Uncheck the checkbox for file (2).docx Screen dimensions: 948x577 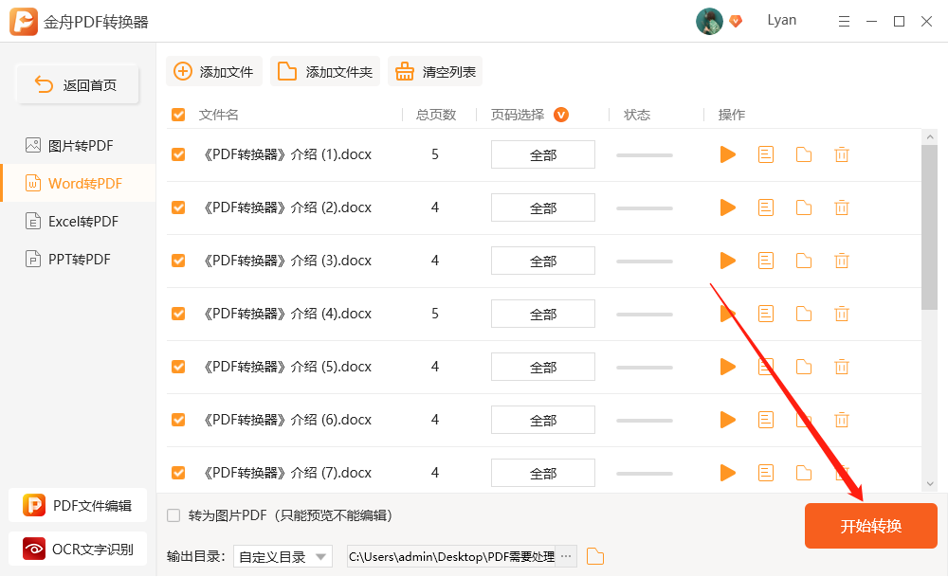tap(178, 207)
